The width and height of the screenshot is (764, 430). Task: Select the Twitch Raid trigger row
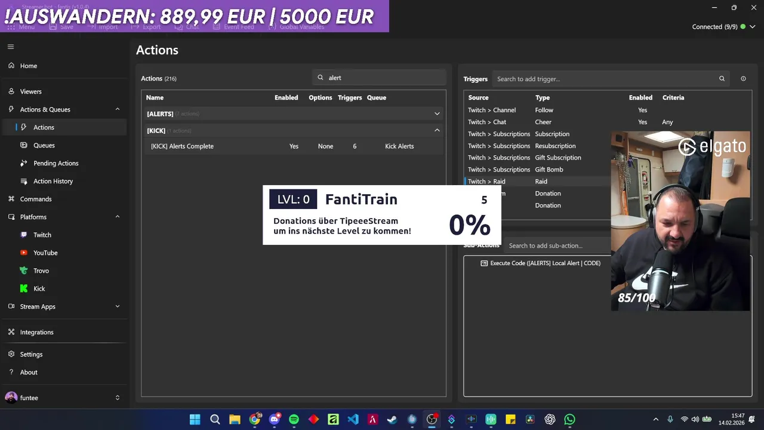click(x=537, y=182)
